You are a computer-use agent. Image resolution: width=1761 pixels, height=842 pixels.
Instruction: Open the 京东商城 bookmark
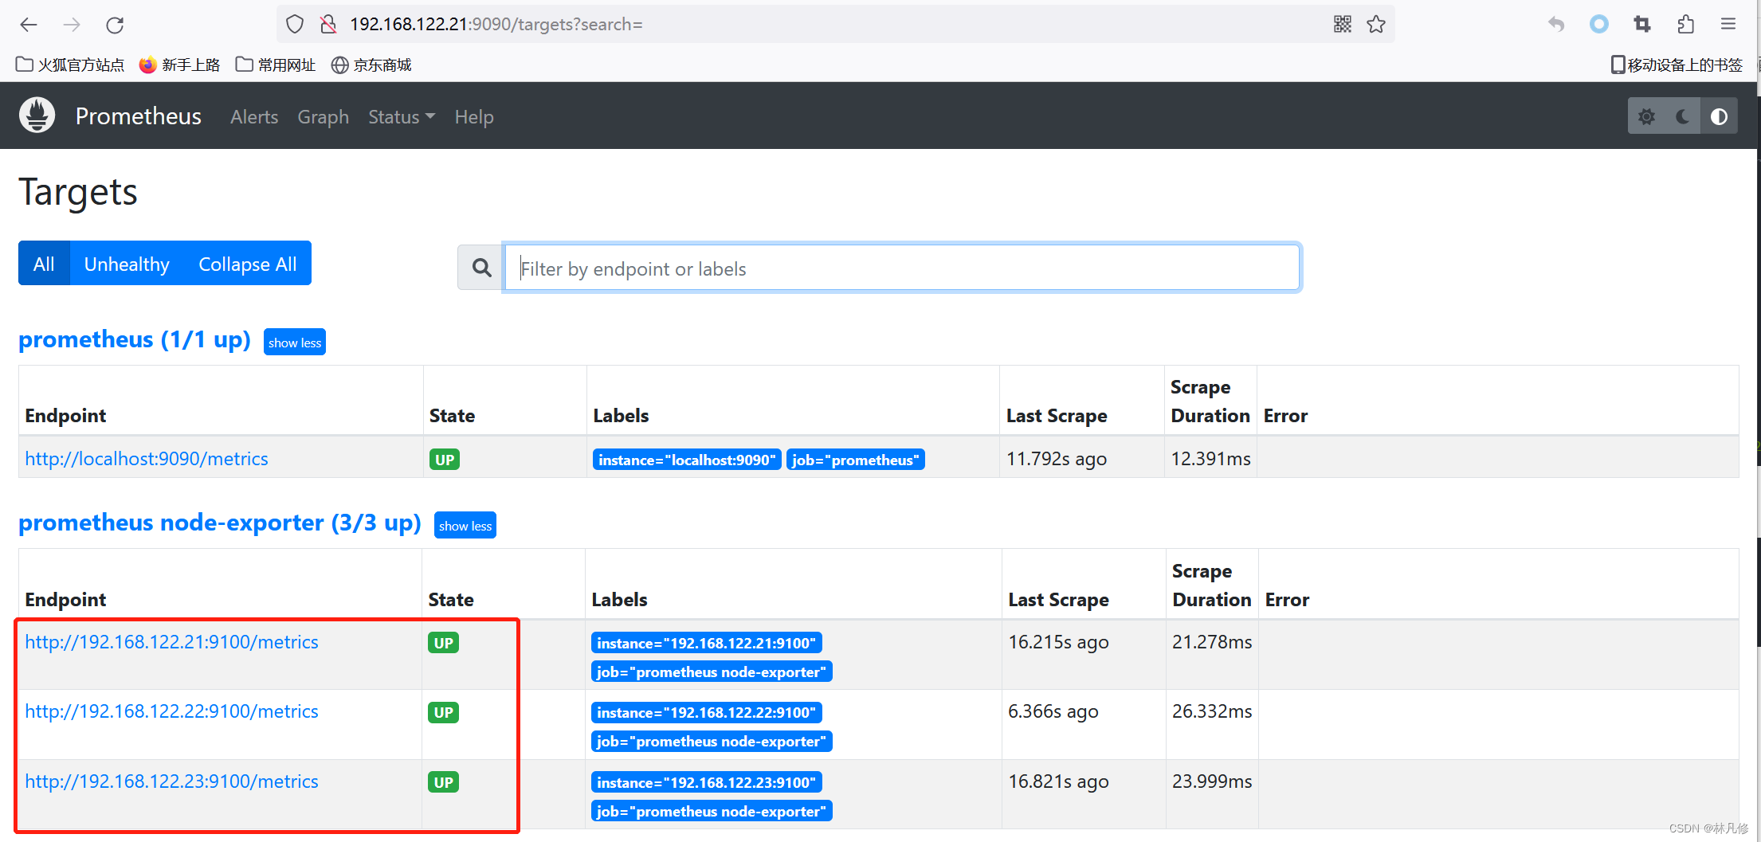(x=371, y=65)
